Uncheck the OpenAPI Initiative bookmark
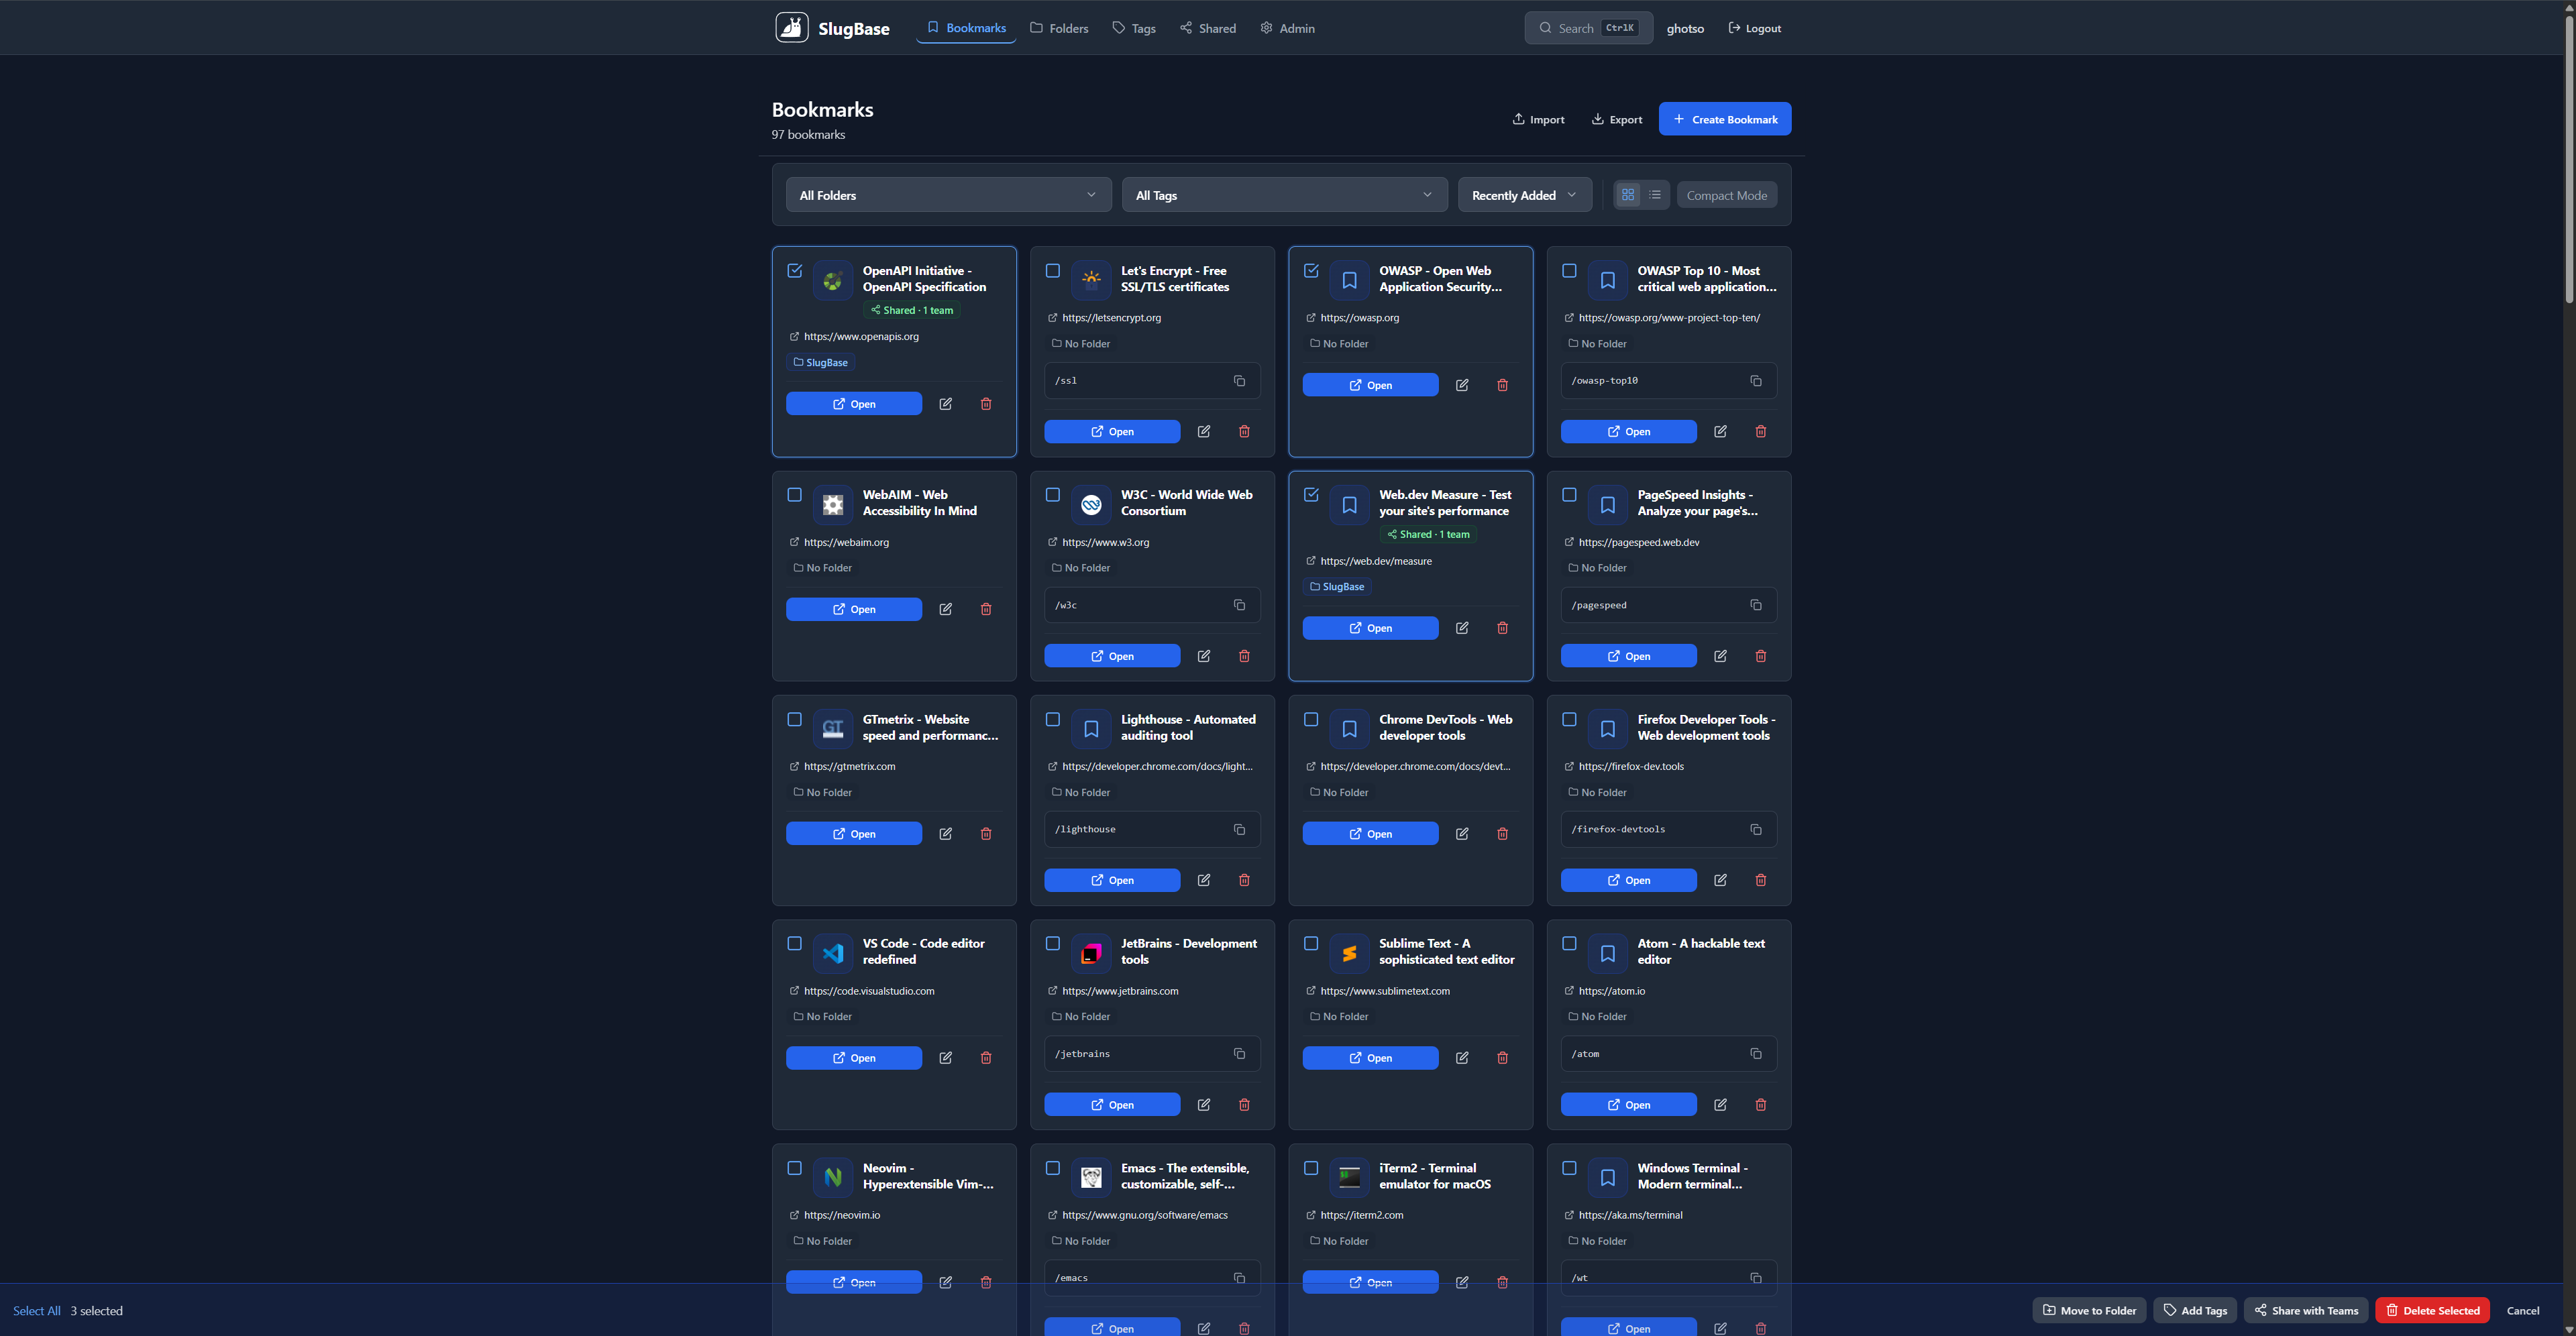 pos(795,270)
